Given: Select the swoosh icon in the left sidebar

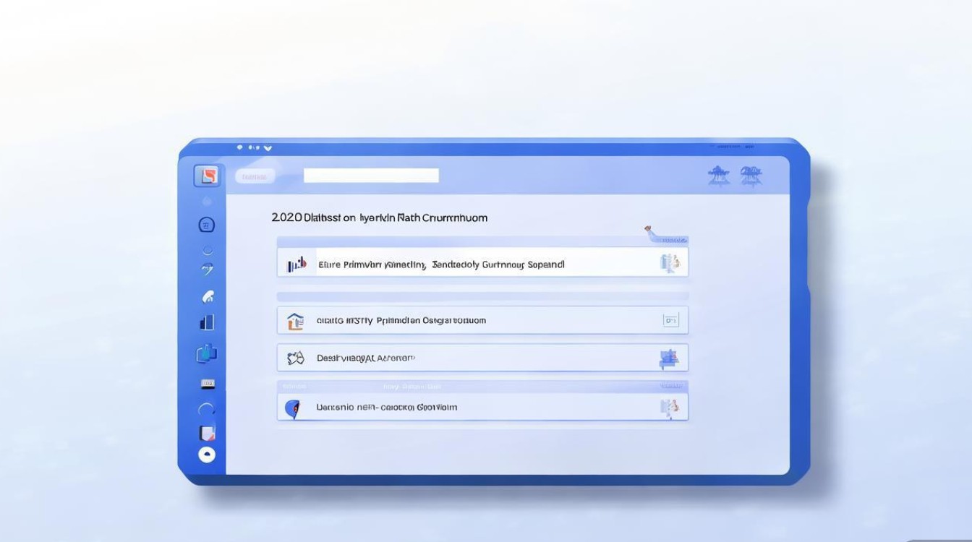Looking at the screenshot, I should coord(207,270).
